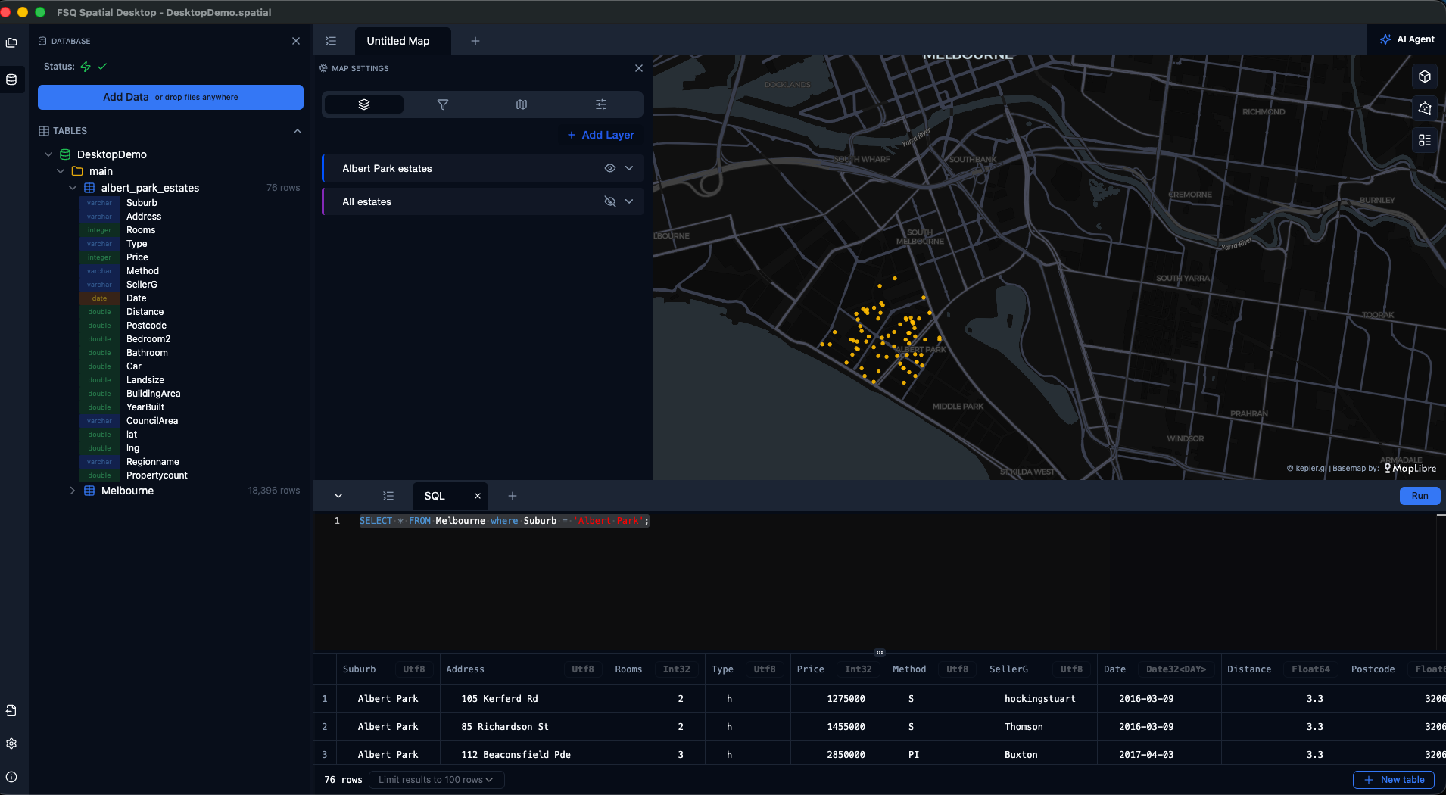The height and width of the screenshot is (795, 1446).
Task: Click New table button
Action: [x=1394, y=780]
